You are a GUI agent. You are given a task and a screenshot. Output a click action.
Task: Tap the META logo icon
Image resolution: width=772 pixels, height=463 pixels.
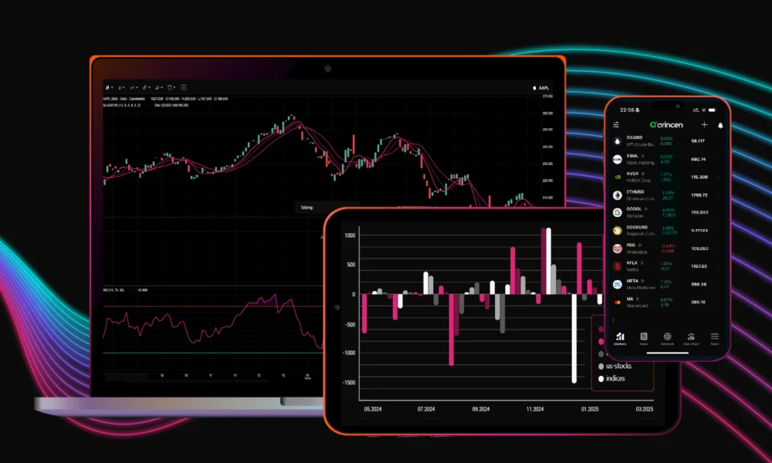(x=618, y=285)
